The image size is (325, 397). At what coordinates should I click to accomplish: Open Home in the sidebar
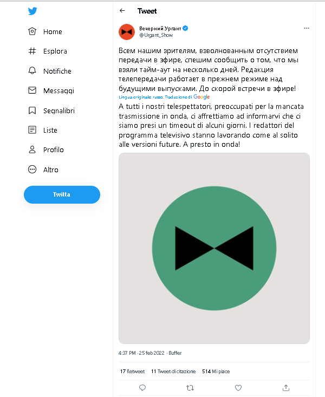[x=45, y=31]
